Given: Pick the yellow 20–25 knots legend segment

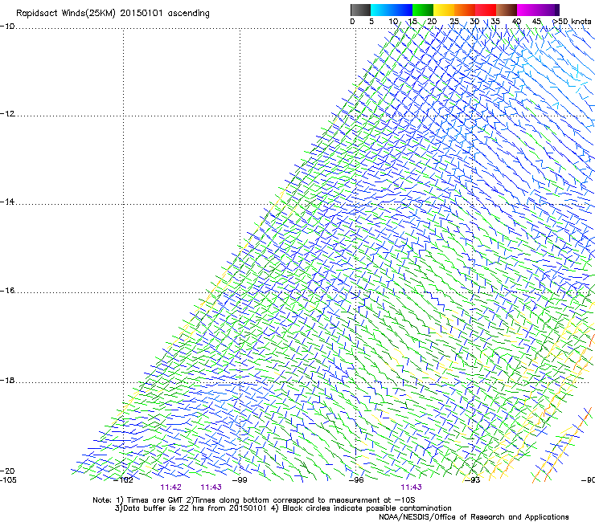Looking at the screenshot, I should [444, 10].
